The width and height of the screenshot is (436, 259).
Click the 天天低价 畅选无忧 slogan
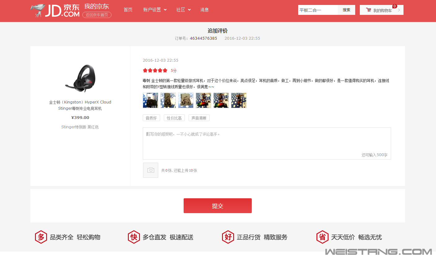(356, 237)
